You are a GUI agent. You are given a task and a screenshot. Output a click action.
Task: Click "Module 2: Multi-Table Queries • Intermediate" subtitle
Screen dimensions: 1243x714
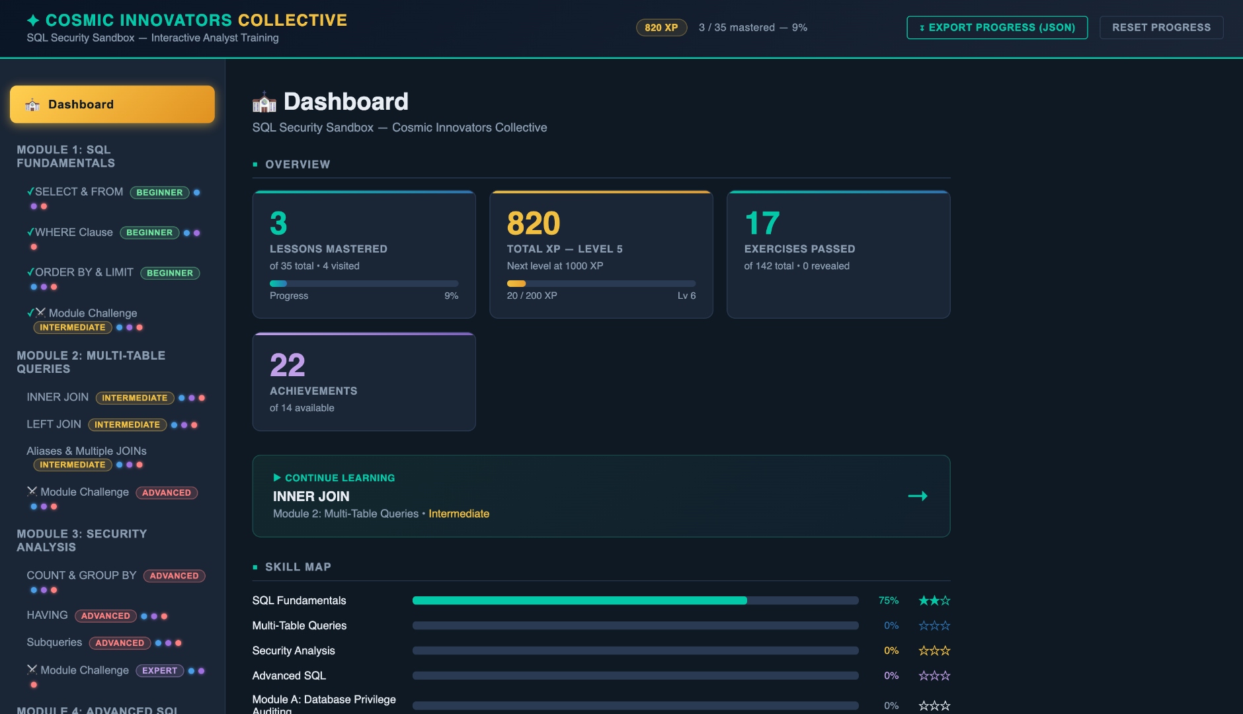tap(381, 514)
